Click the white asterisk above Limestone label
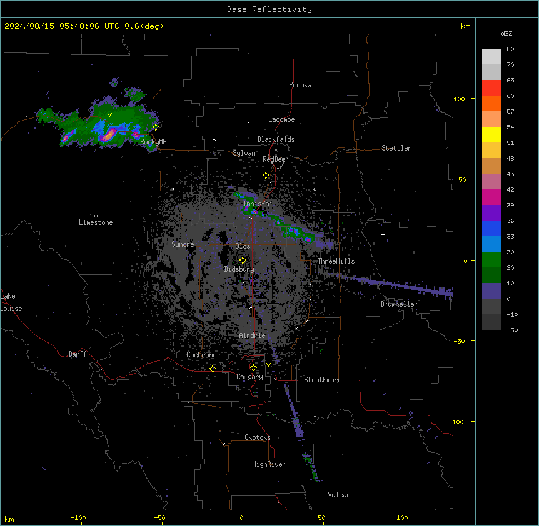539x526 pixels. [x=96, y=216]
